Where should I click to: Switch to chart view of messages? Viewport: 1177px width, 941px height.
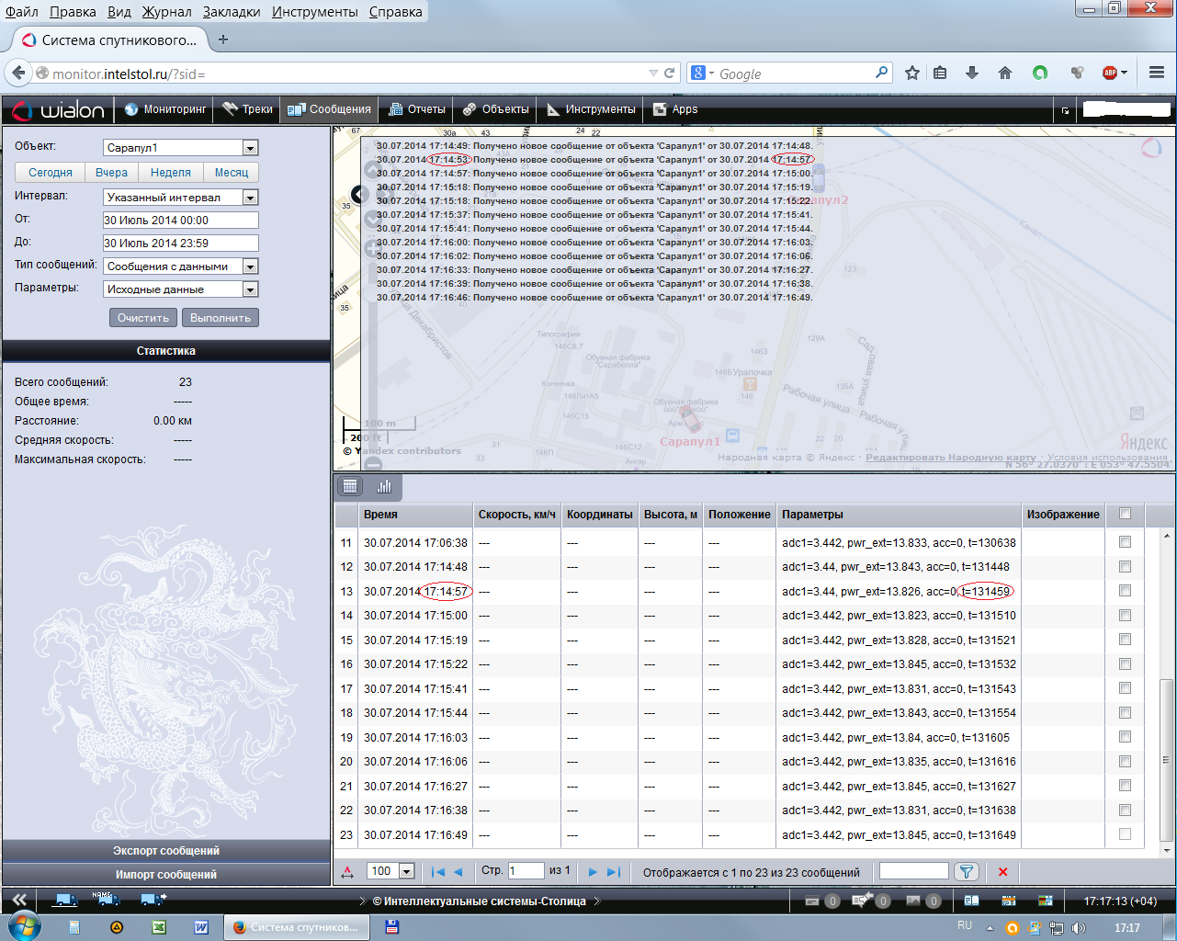384,487
